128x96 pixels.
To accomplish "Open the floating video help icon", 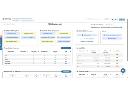I will (x=123, y=71).
